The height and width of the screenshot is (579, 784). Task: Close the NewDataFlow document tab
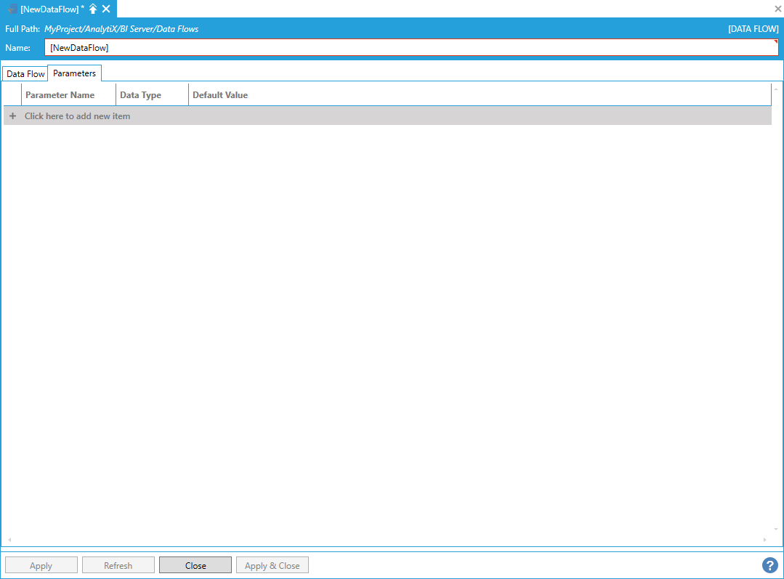point(106,9)
